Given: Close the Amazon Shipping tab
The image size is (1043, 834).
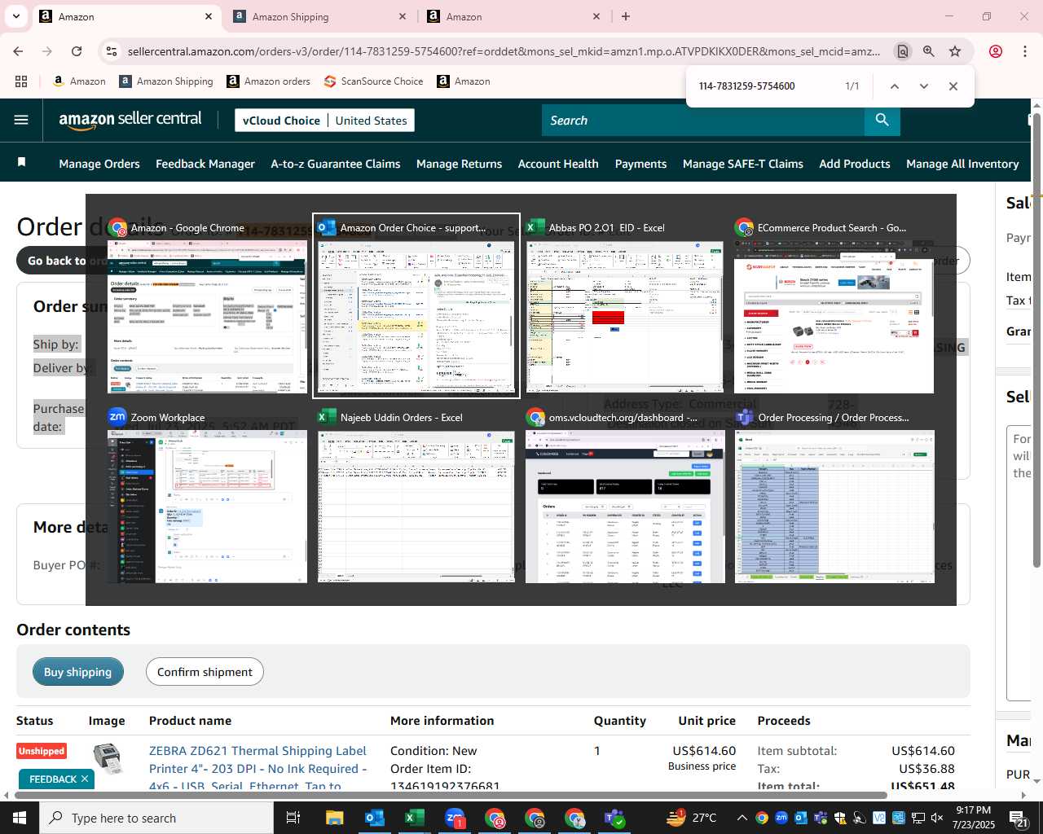Looking at the screenshot, I should [x=402, y=16].
